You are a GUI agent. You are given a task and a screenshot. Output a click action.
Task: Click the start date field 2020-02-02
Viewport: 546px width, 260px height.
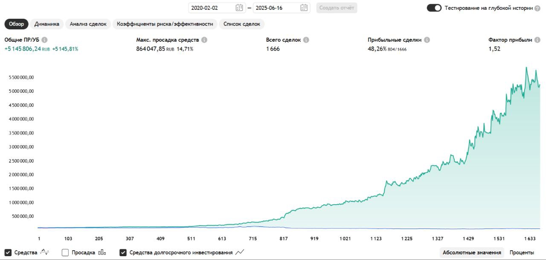tap(212, 8)
